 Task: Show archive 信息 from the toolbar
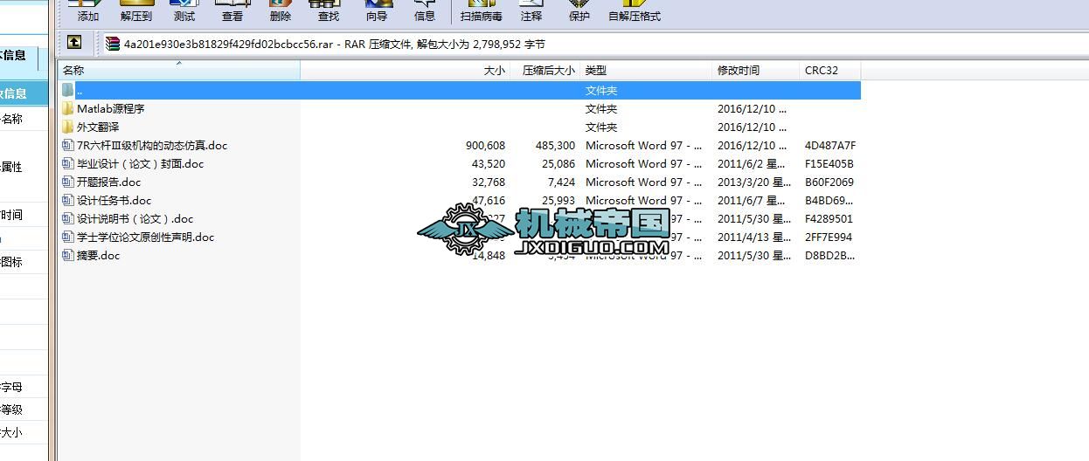tap(425, 12)
